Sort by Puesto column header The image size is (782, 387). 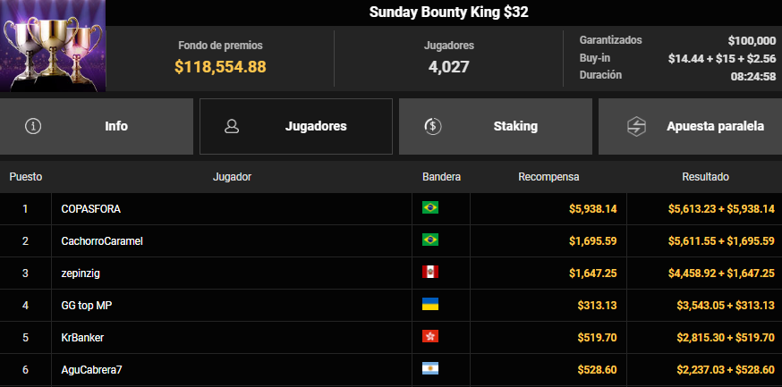26,177
